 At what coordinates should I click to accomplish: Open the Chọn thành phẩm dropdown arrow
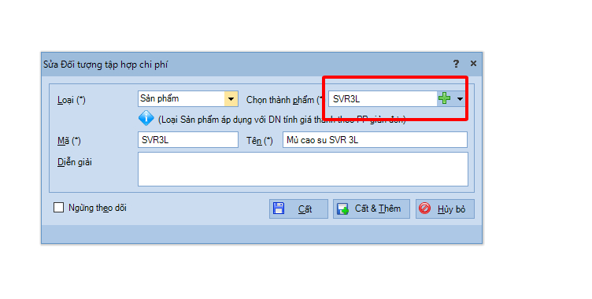(460, 99)
